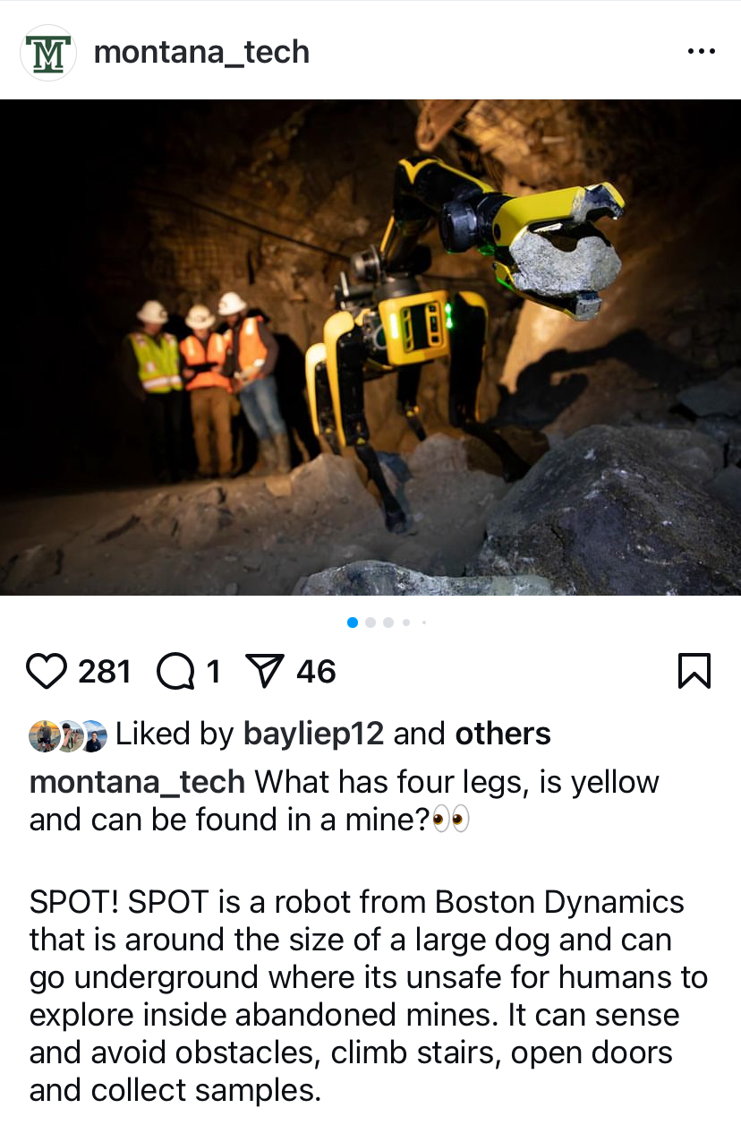Tap the heart icon to like post
The image size is (741, 1134).
coord(47,671)
